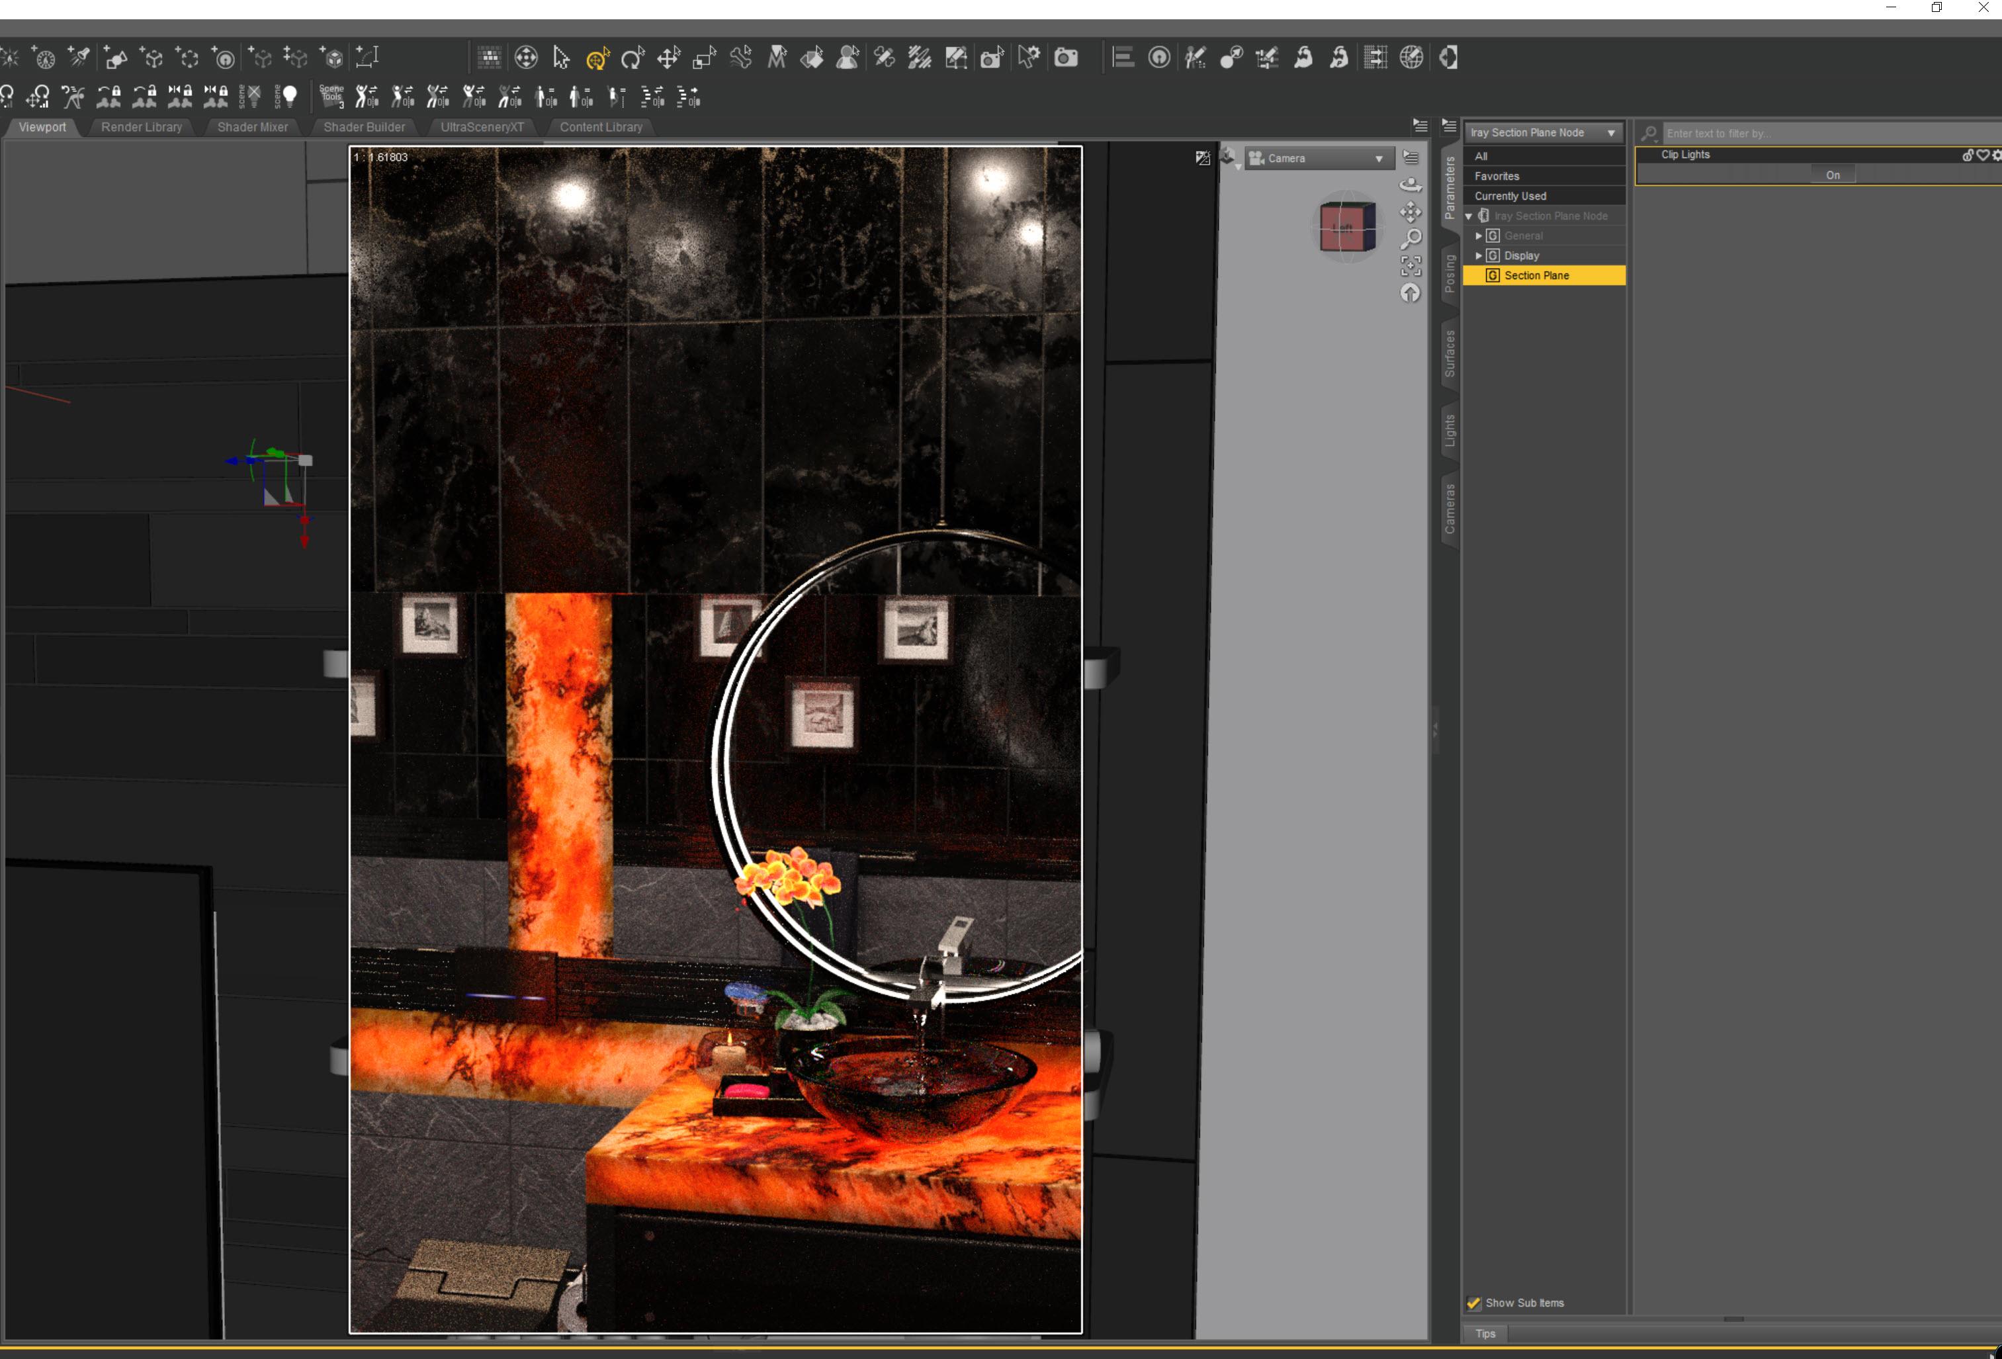Viewport: 2002px width, 1359px height.
Task: Open the Camera view selector dropdown
Action: (1318, 159)
